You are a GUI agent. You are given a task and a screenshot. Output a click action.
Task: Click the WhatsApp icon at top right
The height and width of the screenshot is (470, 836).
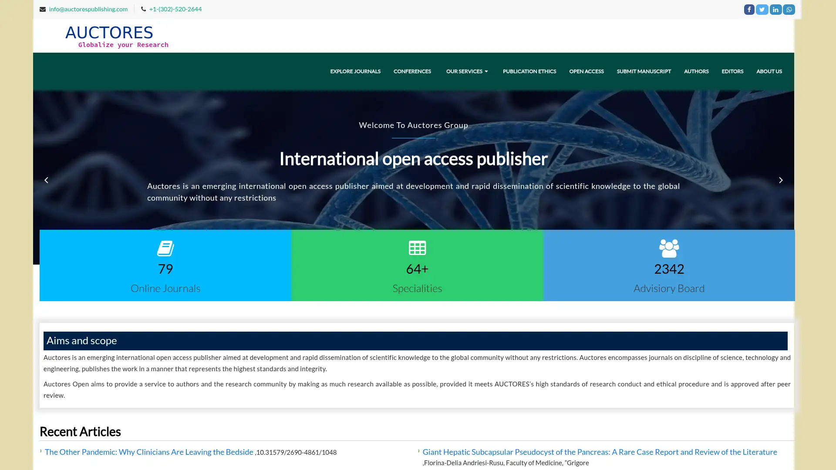click(789, 9)
